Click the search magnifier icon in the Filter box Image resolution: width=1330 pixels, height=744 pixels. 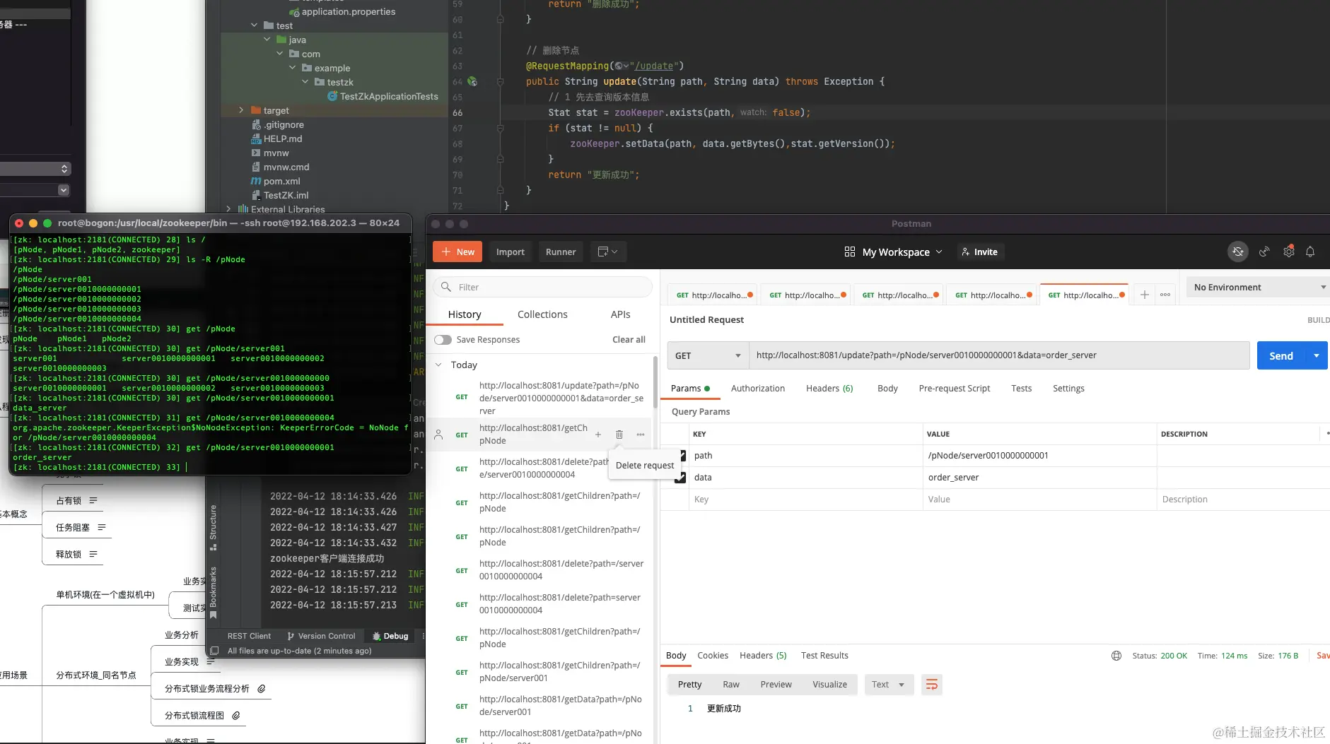(446, 287)
